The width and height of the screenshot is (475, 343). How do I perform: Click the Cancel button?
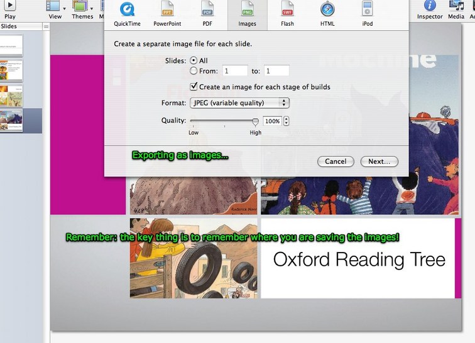click(336, 161)
